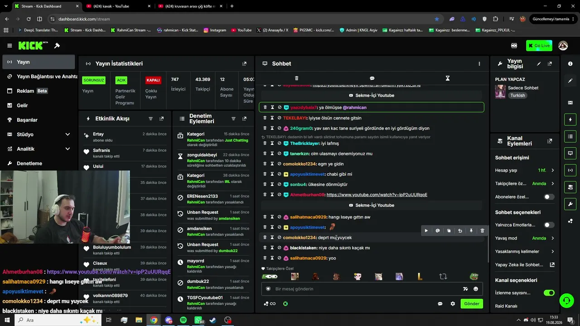Screen dimensions: 580x326
Task: Click the browser address bar
Action: coord(245,19)
